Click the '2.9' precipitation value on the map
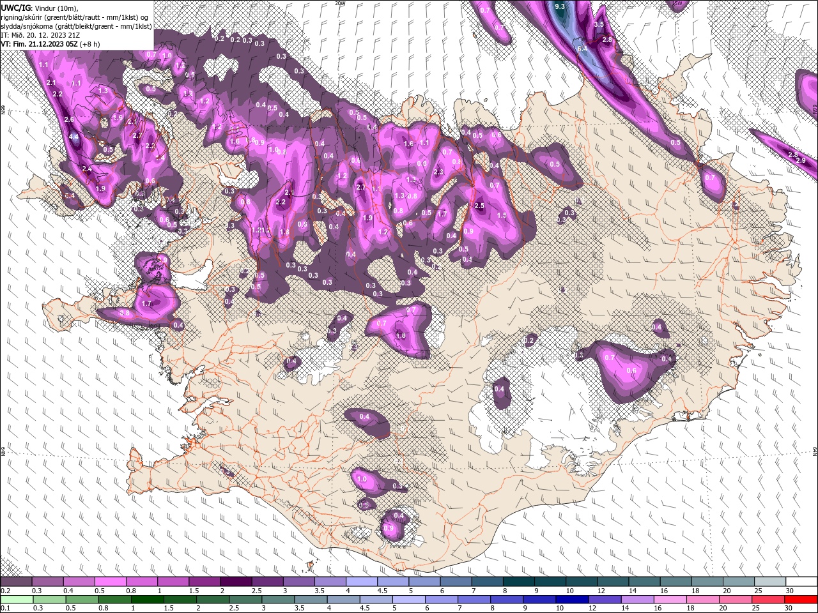The image size is (818, 613). point(801,160)
